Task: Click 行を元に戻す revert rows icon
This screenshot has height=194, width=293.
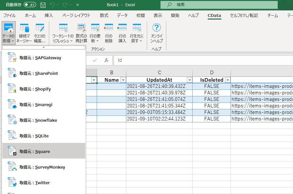Action: [137, 28]
